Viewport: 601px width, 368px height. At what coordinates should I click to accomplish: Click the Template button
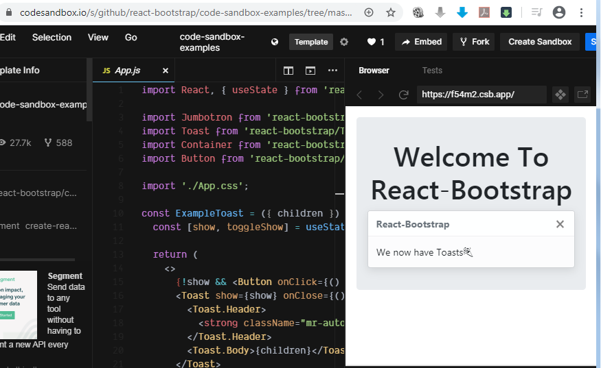point(311,42)
